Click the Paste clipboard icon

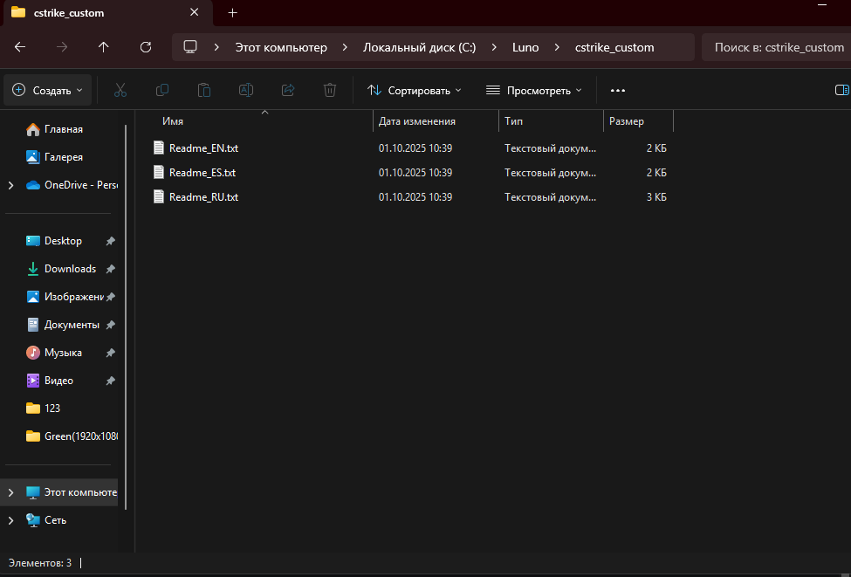(204, 90)
